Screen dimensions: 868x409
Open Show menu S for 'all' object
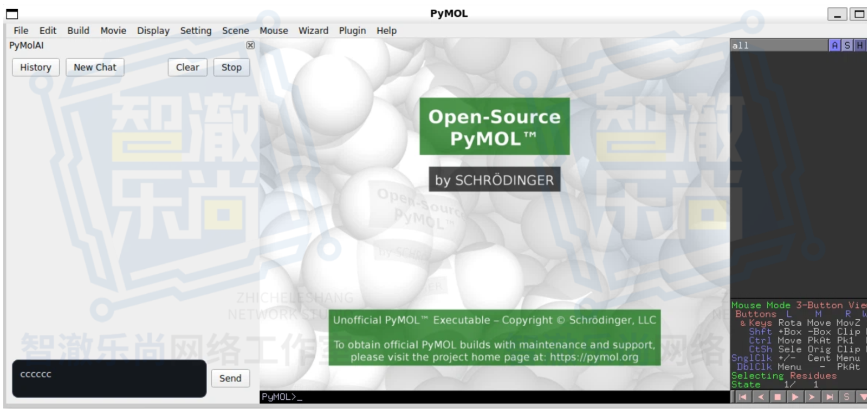(847, 45)
